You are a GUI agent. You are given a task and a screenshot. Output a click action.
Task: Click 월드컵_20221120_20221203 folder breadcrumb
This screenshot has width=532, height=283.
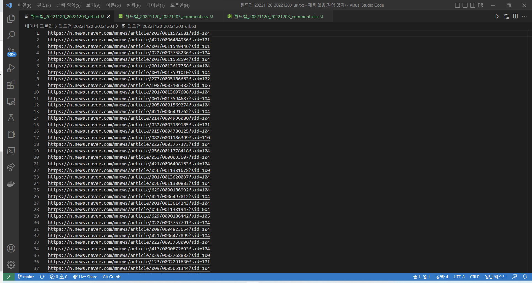(x=86, y=26)
